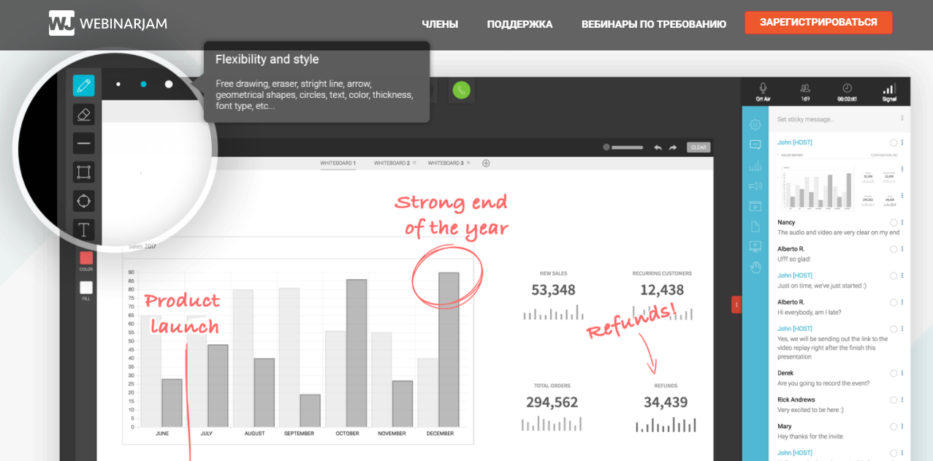Switch to the Whiteboard 2 tab
933x461 pixels.
[x=392, y=163]
